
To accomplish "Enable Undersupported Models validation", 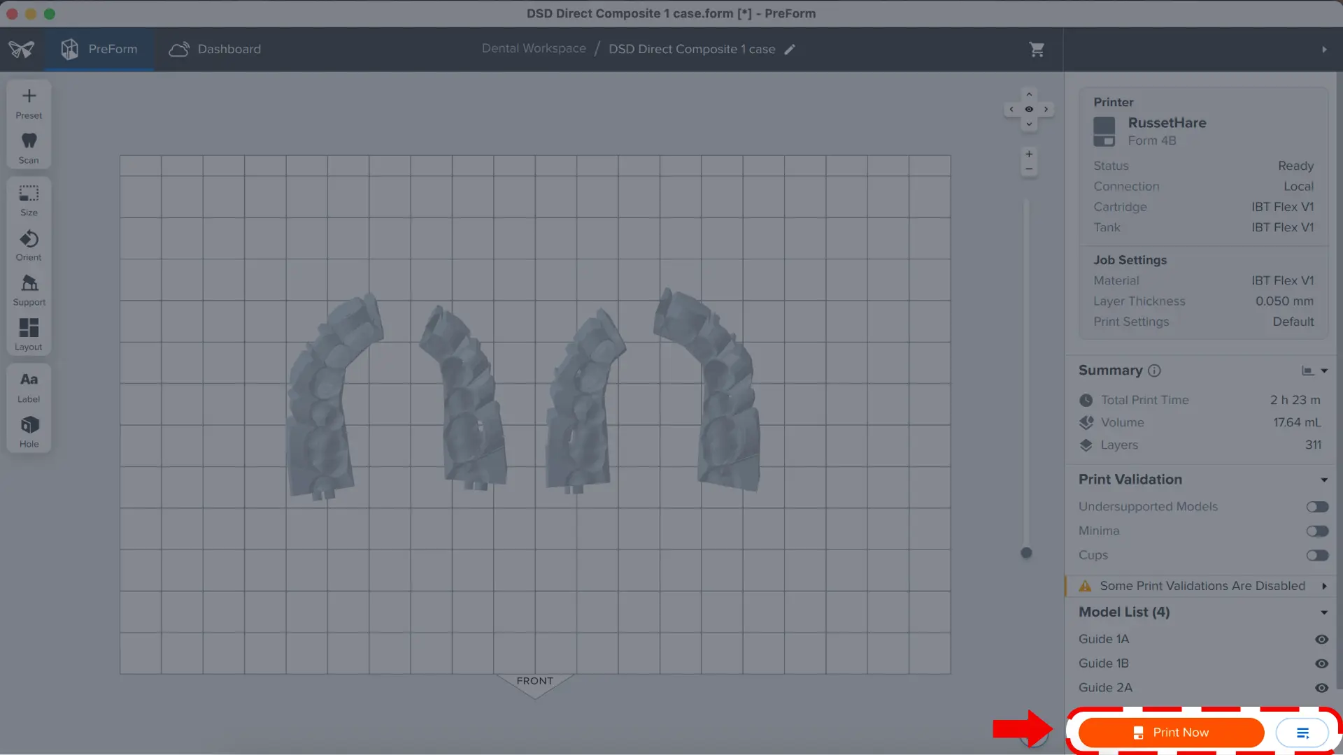I will click(x=1317, y=506).
